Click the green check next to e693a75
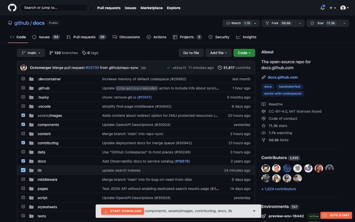This screenshot has height=222, width=355. click(x=168, y=67)
